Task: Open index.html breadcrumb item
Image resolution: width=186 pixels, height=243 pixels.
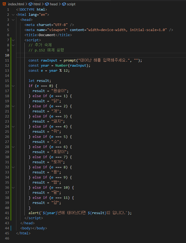Action: [x=16, y=4]
